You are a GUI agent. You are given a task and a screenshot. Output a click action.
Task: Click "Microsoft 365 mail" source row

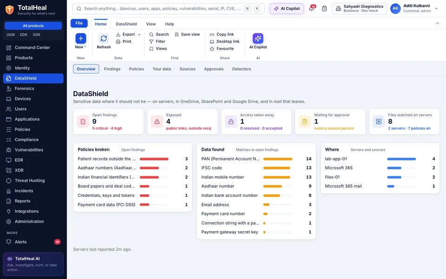[x=380, y=186]
